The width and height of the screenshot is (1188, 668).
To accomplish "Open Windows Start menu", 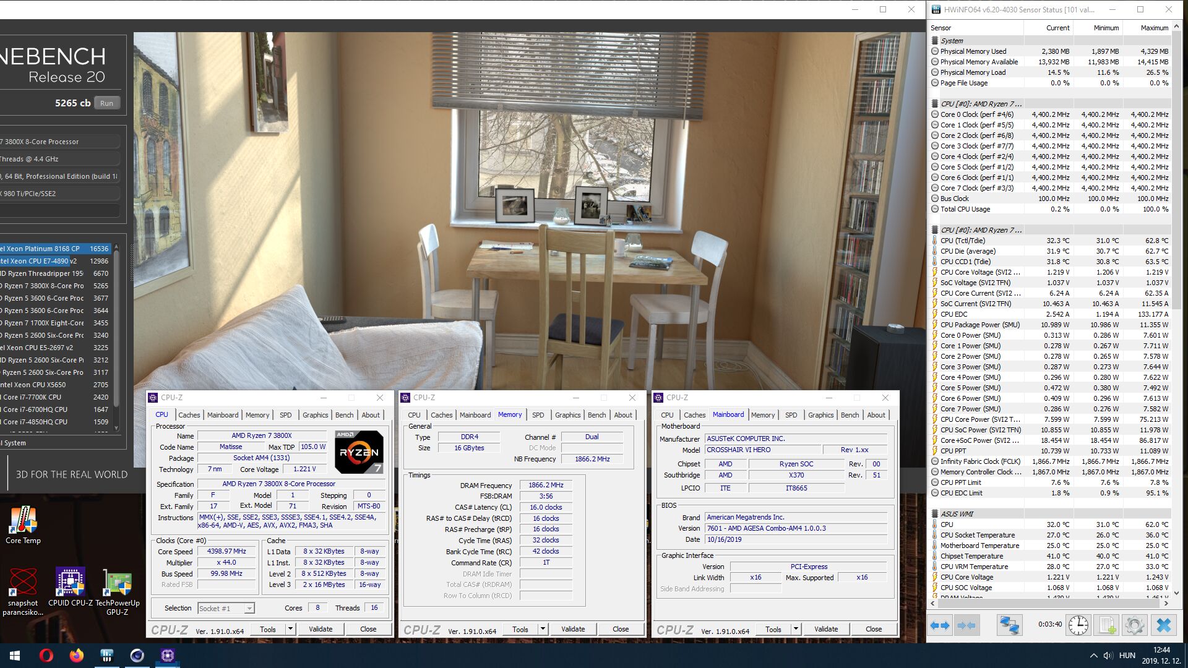I will (x=15, y=655).
